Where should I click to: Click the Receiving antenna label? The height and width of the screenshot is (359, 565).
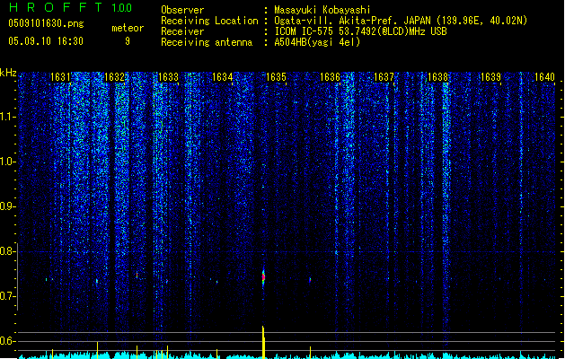[207, 42]
